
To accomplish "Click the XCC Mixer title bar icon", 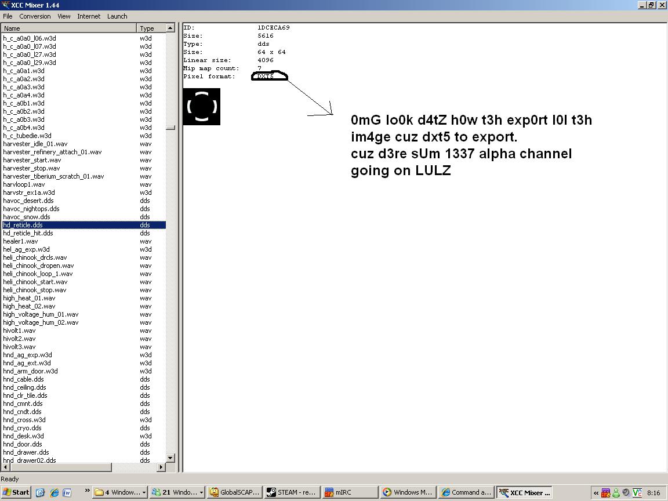I will 5,5.
